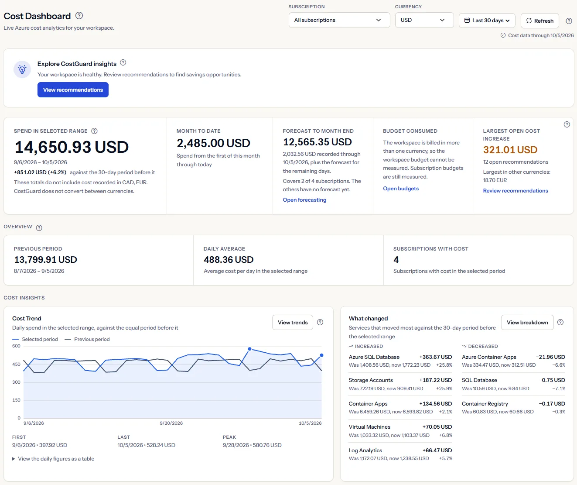
Task: Click help icon beside View breakdown button
Action: (x=560, y=323)
